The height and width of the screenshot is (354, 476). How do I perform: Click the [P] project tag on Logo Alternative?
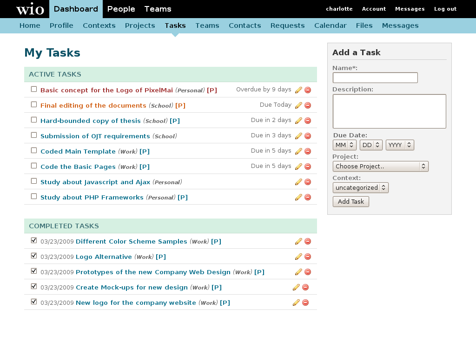(161, 257)
